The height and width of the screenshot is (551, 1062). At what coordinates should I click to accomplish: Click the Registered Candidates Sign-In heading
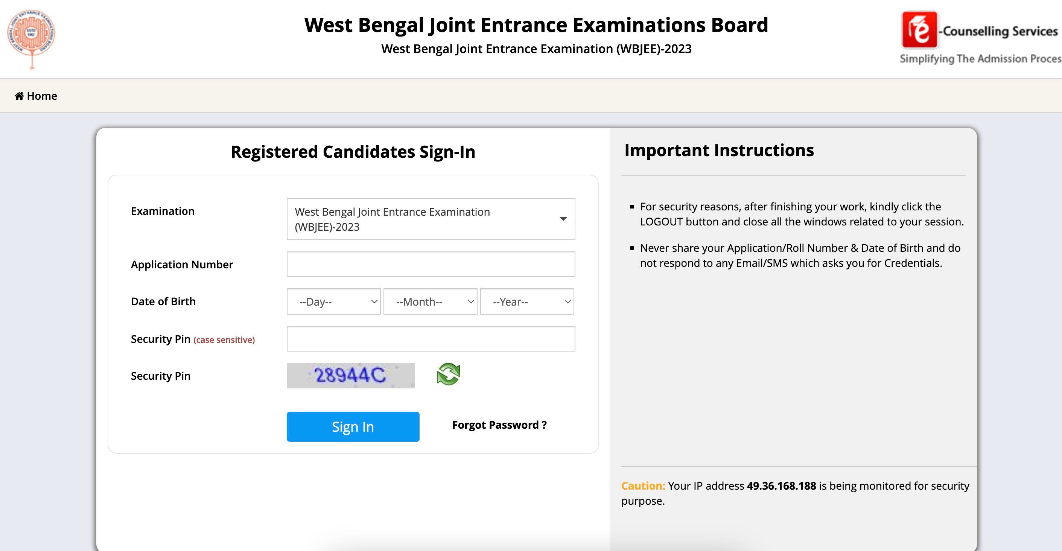(x=353, y=152)
